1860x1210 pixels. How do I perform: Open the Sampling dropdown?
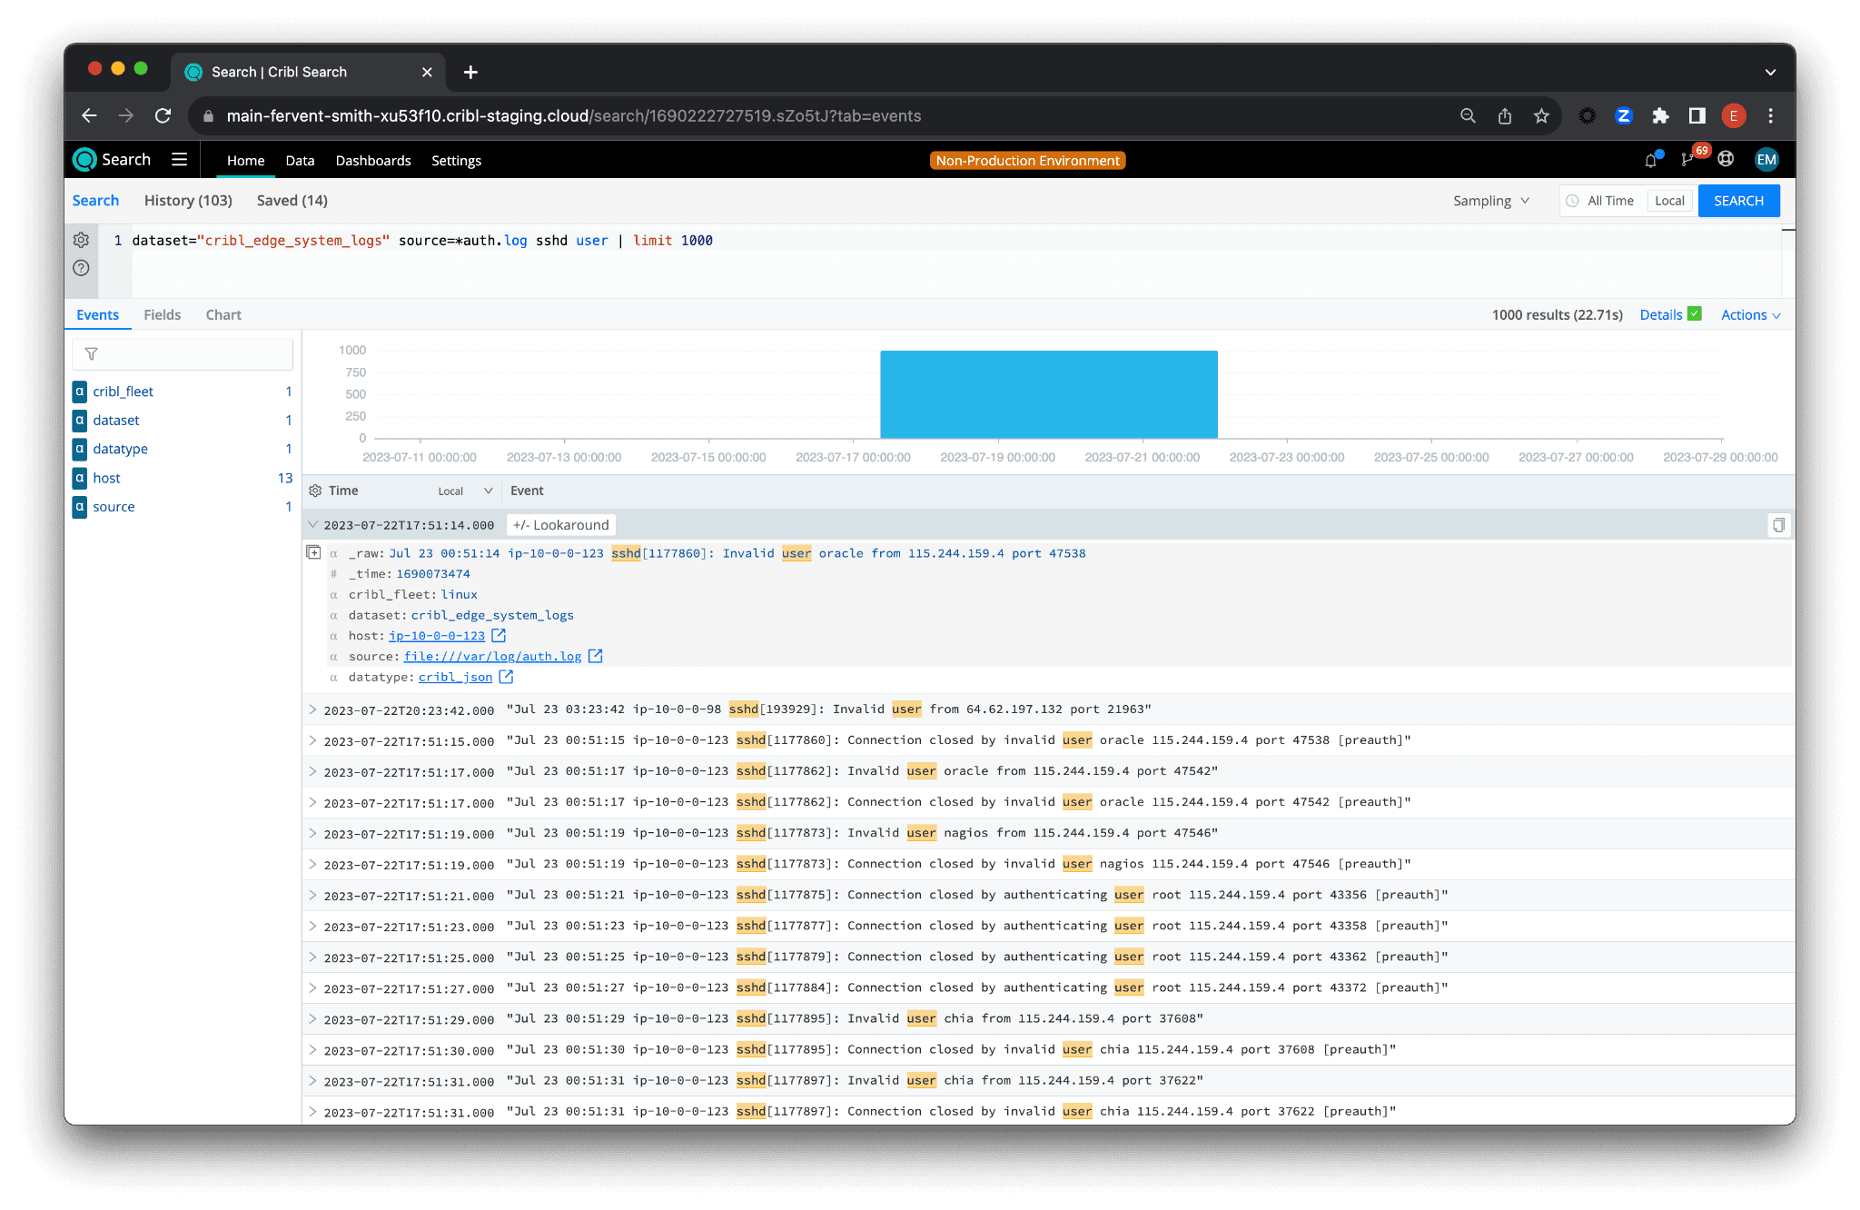(1490, 201)
